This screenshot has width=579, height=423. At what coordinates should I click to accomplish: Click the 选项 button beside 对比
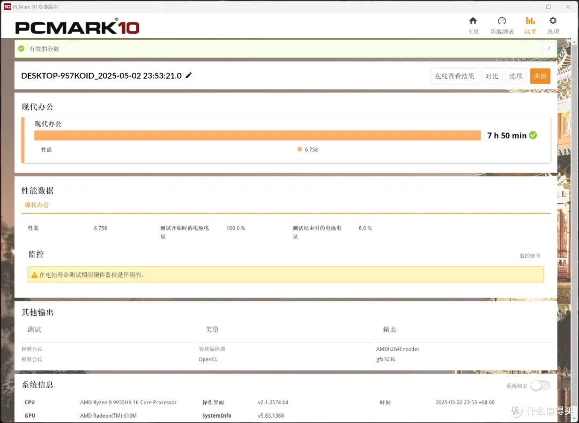[516, 76]
